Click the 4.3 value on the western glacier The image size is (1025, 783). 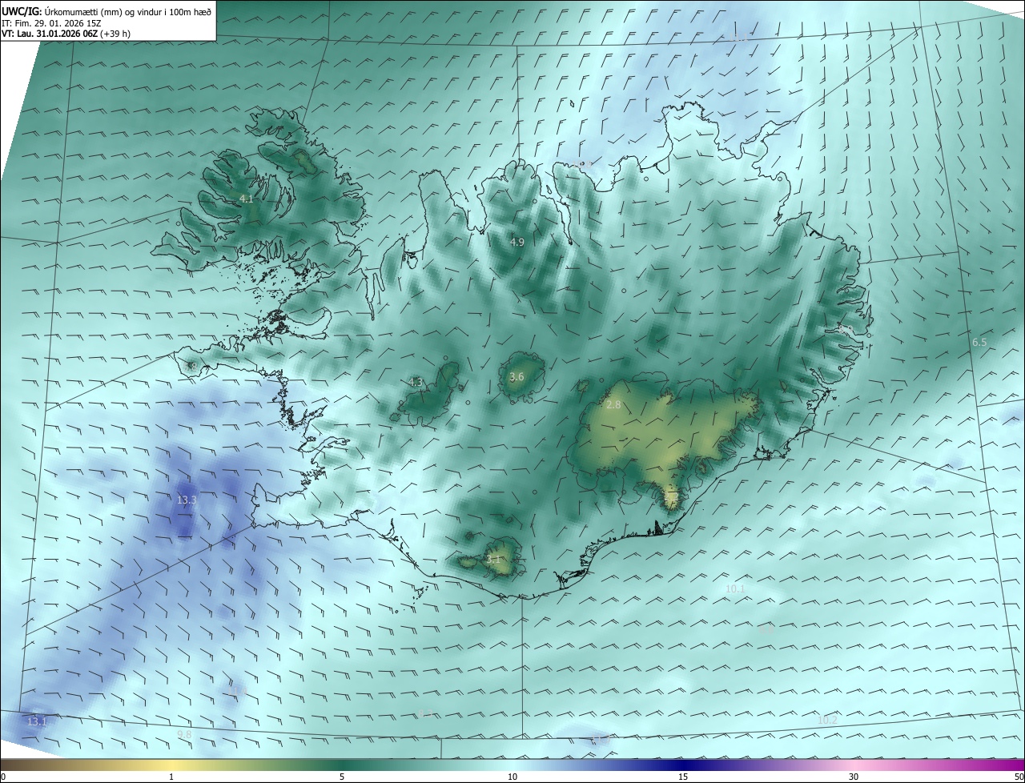click(x=415, y=382)
